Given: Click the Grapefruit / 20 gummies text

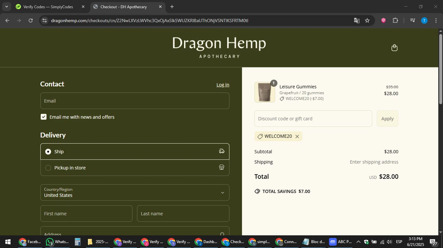Looking at the screenshot, I should 302,93.
